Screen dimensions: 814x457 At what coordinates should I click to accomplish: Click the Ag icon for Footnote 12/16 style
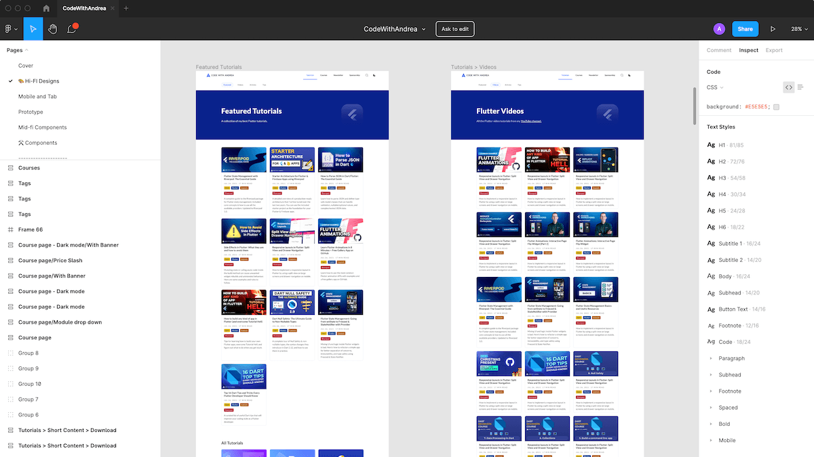point(711,326)
